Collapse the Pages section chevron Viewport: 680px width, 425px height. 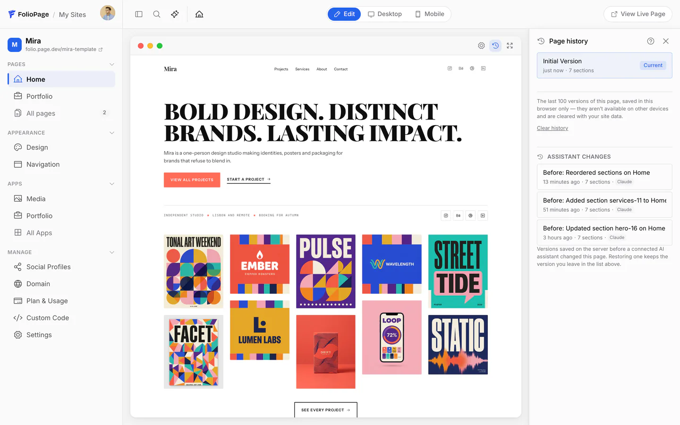point(112,64)
